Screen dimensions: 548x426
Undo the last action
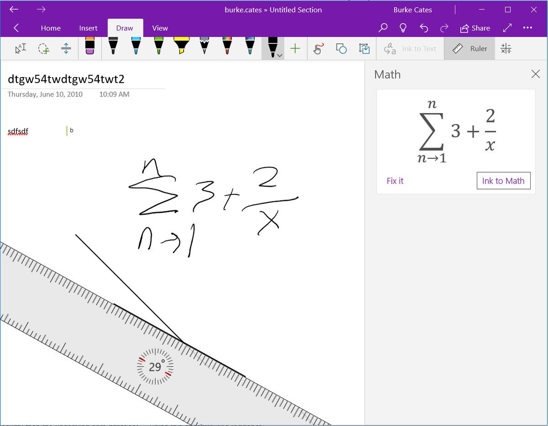pos(424,28)
